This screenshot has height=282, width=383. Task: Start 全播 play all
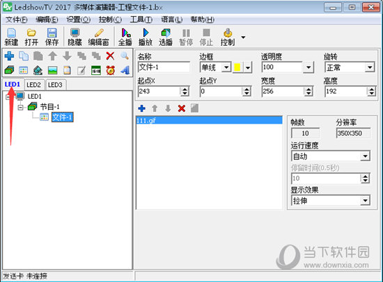(x=125, y=37)
